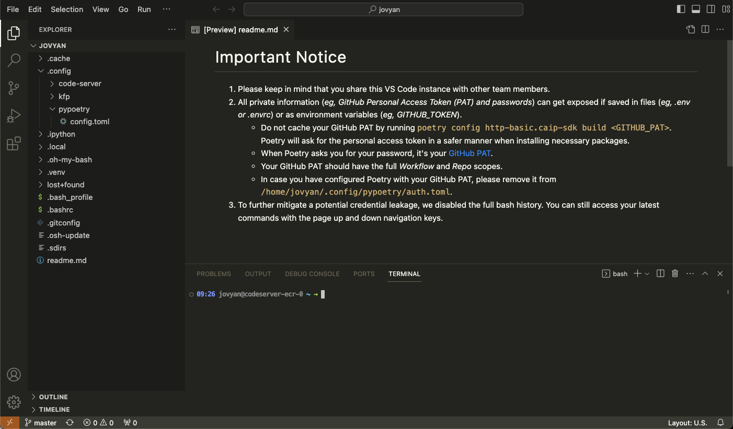Image resolution: width=733 pixels, height=429 pixels.
Task: Click the Synchronize Changes icon in status bar
Action: (70, 423)
